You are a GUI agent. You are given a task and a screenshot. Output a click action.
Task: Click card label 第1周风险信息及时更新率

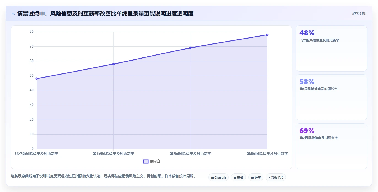[x=318, y=89]
